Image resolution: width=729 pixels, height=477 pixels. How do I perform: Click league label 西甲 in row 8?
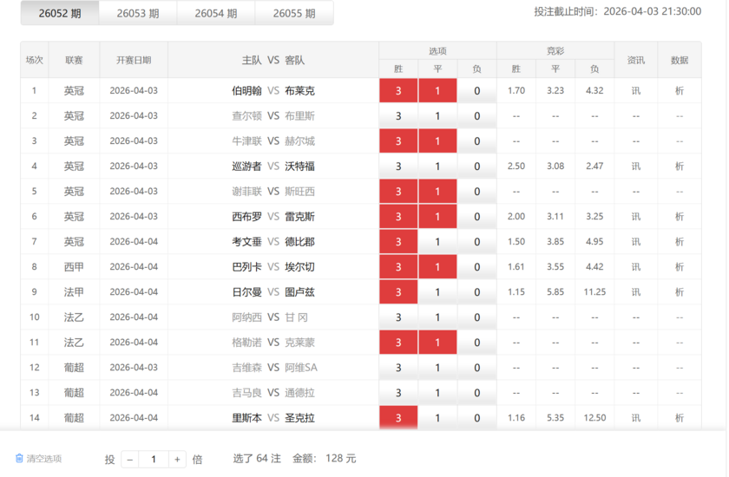point(74,266)
